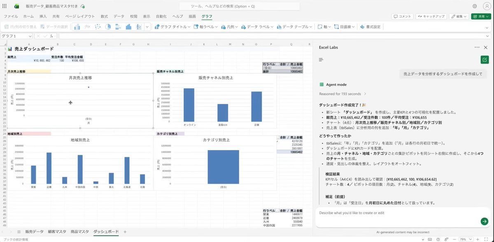Viewport: 494px width, 242px height.
Task: Choose the pie chart type icon
Action: pyautogui.click(x=108, y=27)
